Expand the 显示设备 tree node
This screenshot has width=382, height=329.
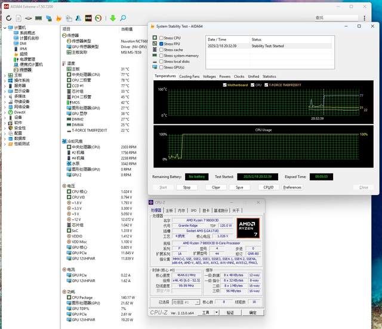click(x=5, y=91)
